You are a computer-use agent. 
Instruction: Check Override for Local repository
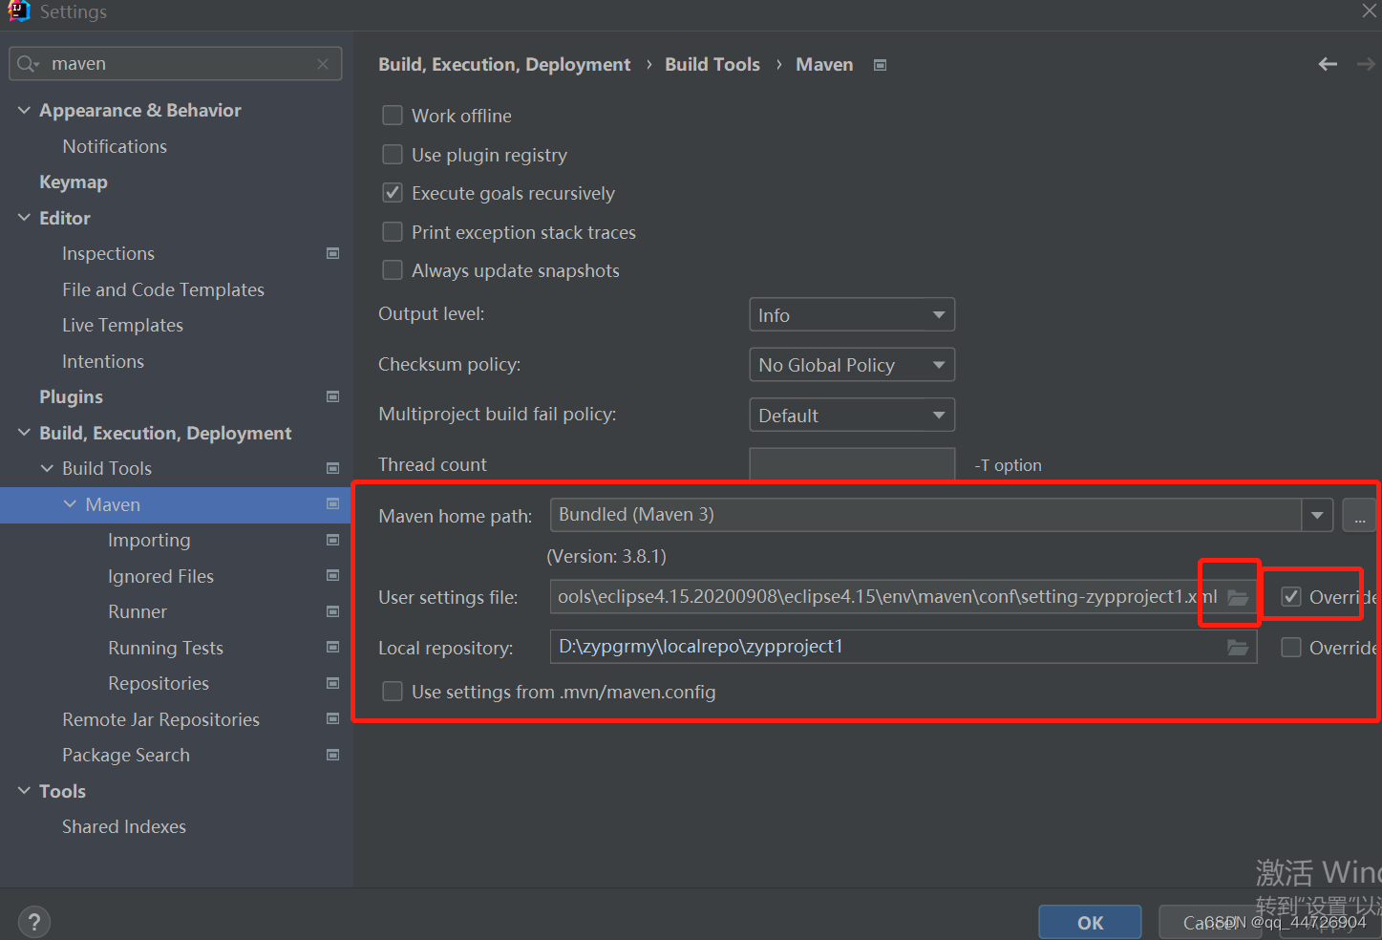pyautogui.click(x=1291, y=648)
